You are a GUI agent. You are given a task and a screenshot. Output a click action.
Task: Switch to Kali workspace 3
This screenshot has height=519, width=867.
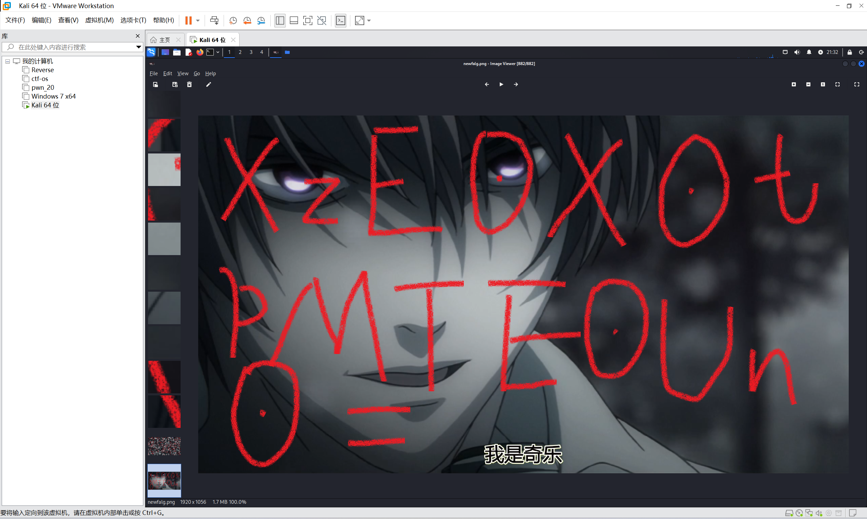pos(251,52)
